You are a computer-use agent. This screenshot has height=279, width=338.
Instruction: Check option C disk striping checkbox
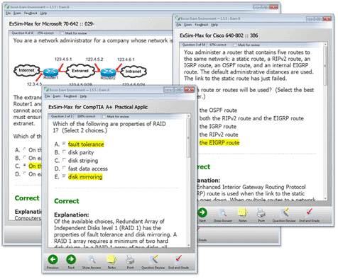click(x=64, y=160)
